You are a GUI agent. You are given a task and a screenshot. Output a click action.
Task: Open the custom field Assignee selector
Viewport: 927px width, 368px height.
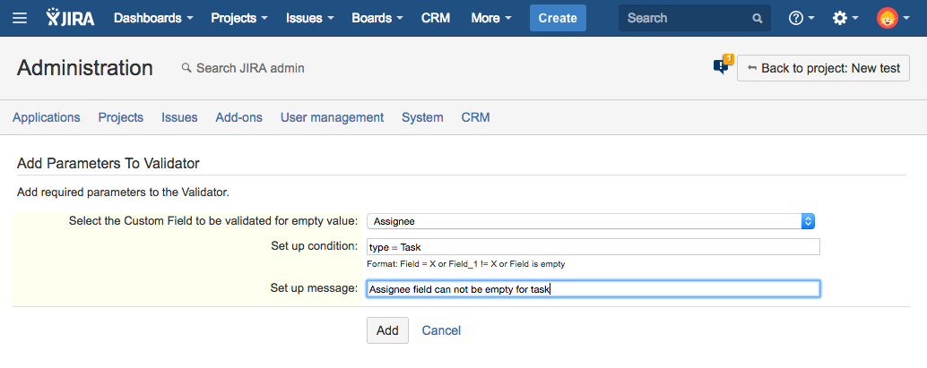(x=590, y=221)
